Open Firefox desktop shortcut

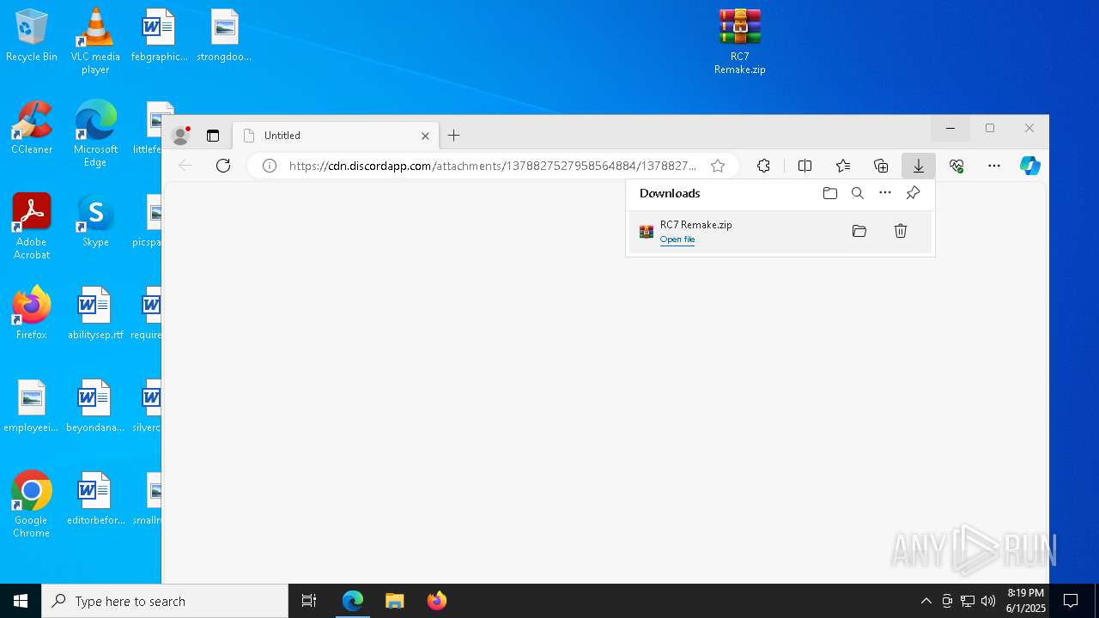(x=32, y=314)
